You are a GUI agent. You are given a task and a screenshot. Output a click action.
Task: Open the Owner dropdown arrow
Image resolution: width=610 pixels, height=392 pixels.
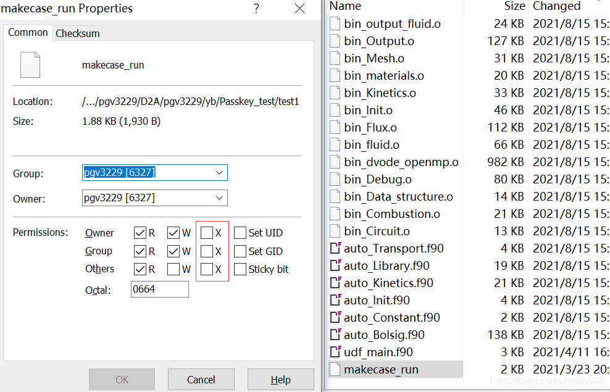pos(219,198)
